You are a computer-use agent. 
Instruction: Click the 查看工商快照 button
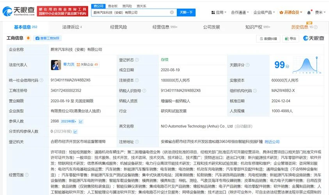[x=48, y=38]
